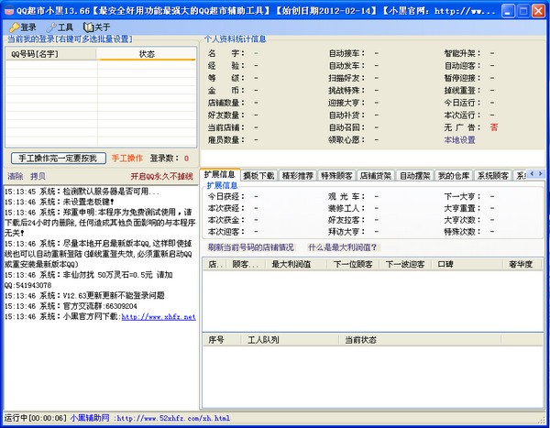This screenshot has height=428, width=550.
Task: Click the 观光车 label
Action: tap(346, 196)
